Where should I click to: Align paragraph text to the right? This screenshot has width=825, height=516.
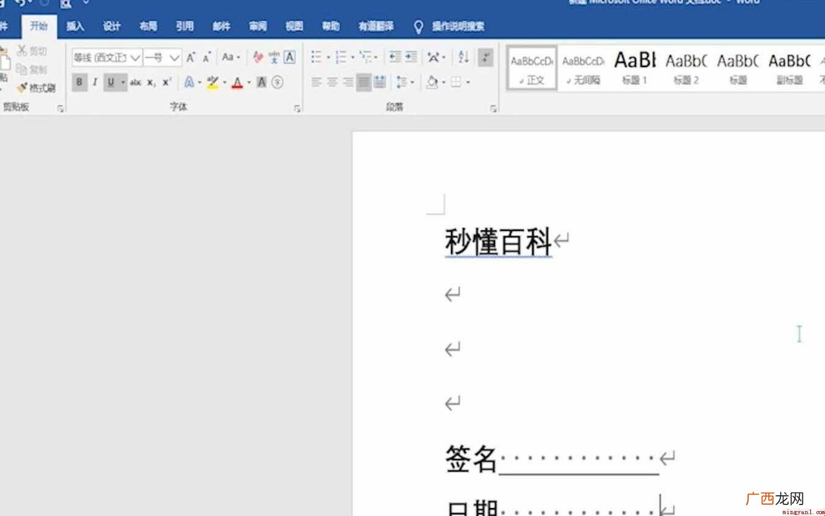click(x=348, y=82)
